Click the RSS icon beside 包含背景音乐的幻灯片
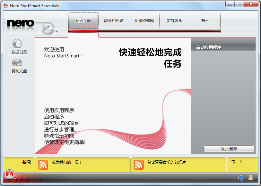261x186 pixels. point(139,165)
